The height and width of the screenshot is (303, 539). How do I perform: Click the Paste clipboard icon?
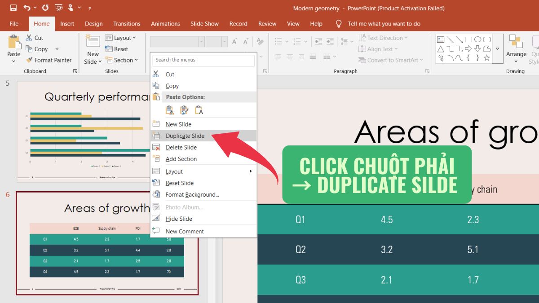(x=14, y=43)
